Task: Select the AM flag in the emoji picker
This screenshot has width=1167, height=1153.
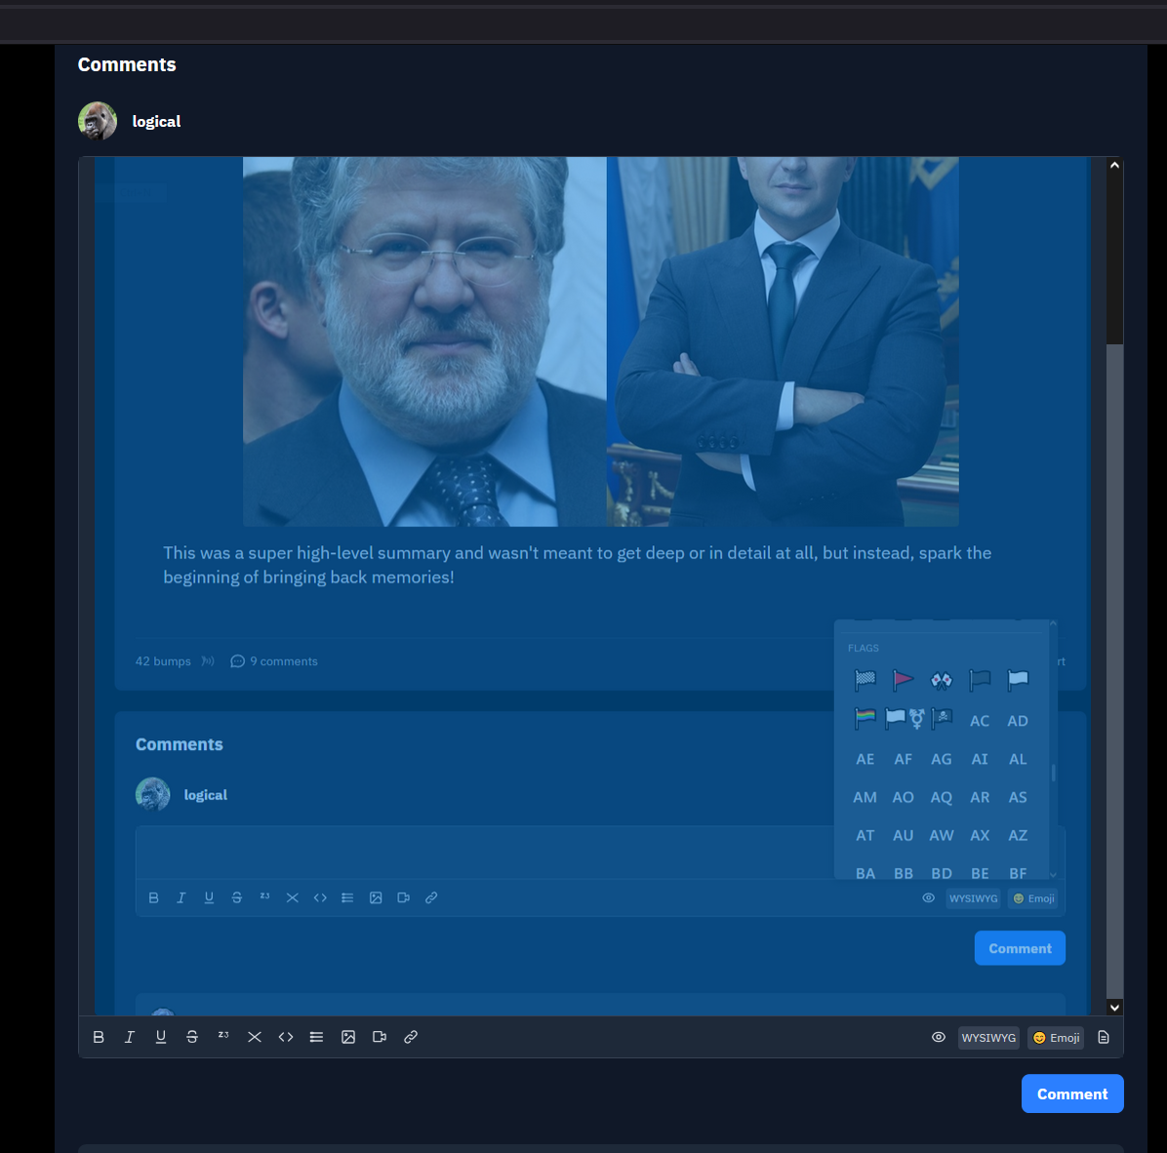Action: [x=865, y=797]
